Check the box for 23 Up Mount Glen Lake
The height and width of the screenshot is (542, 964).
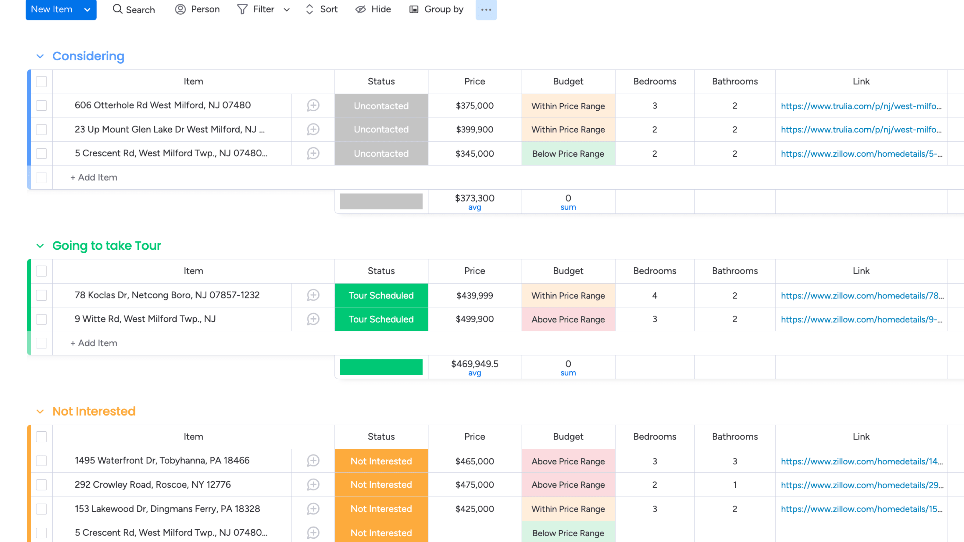[41, 130]
